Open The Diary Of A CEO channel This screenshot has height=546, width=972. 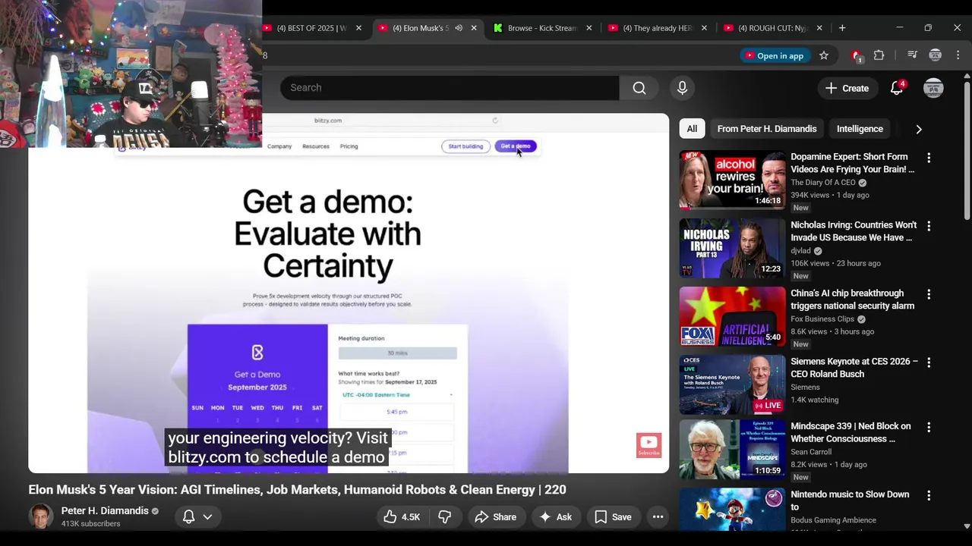coord(823,183)
